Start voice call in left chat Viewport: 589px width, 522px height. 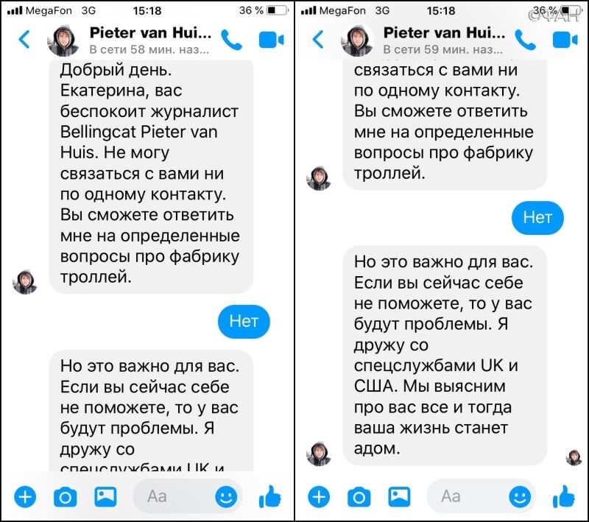(231, 40)
